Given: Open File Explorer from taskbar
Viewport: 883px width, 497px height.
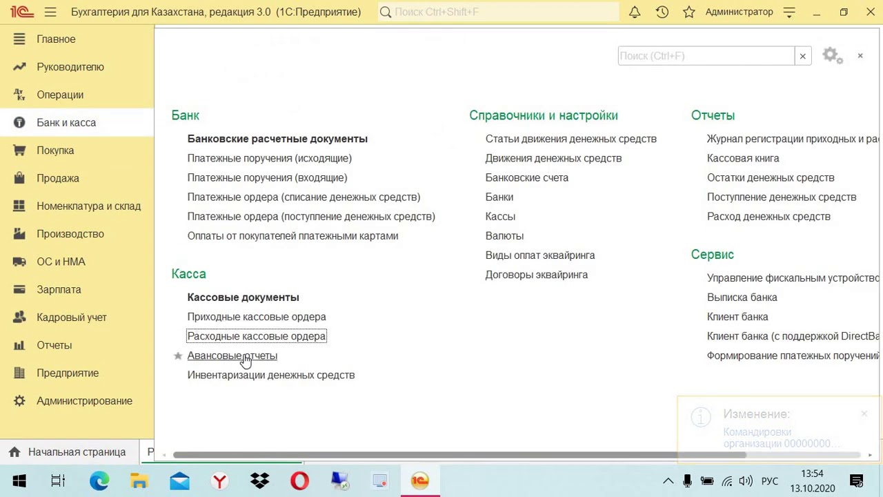Looking at the screenshot, I should coord(139,481).
